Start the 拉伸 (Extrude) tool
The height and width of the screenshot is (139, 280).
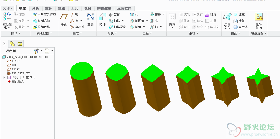click(x=103, y=19)
